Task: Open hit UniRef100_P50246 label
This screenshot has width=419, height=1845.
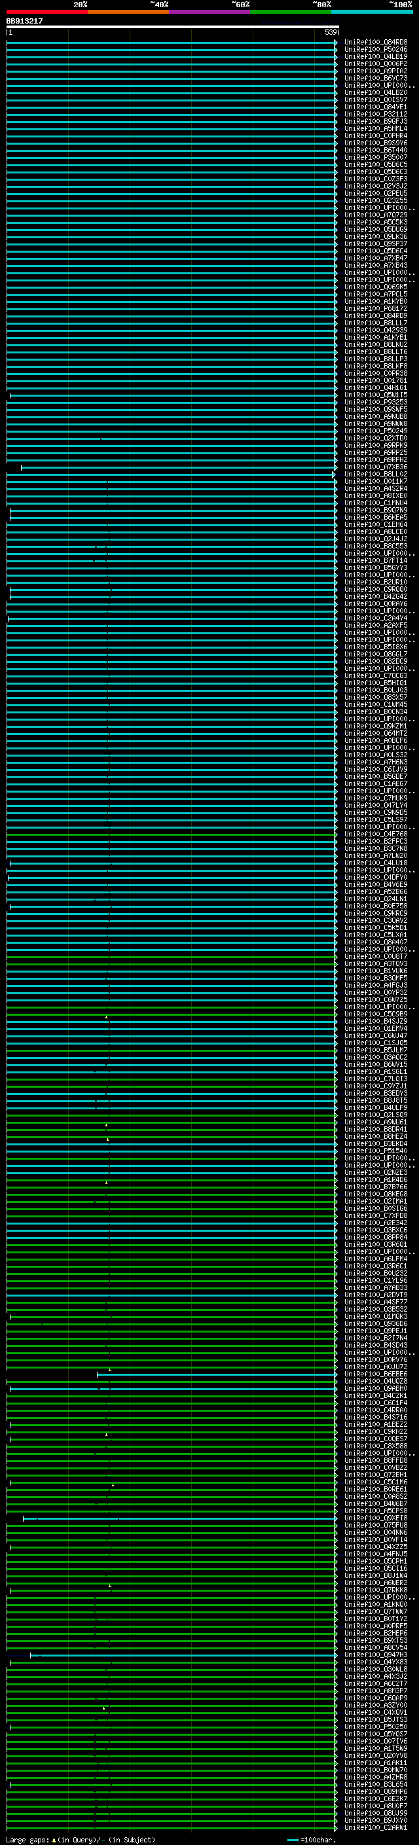Action: coord(375,50)
